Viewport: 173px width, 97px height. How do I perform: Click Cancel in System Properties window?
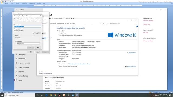38,52
